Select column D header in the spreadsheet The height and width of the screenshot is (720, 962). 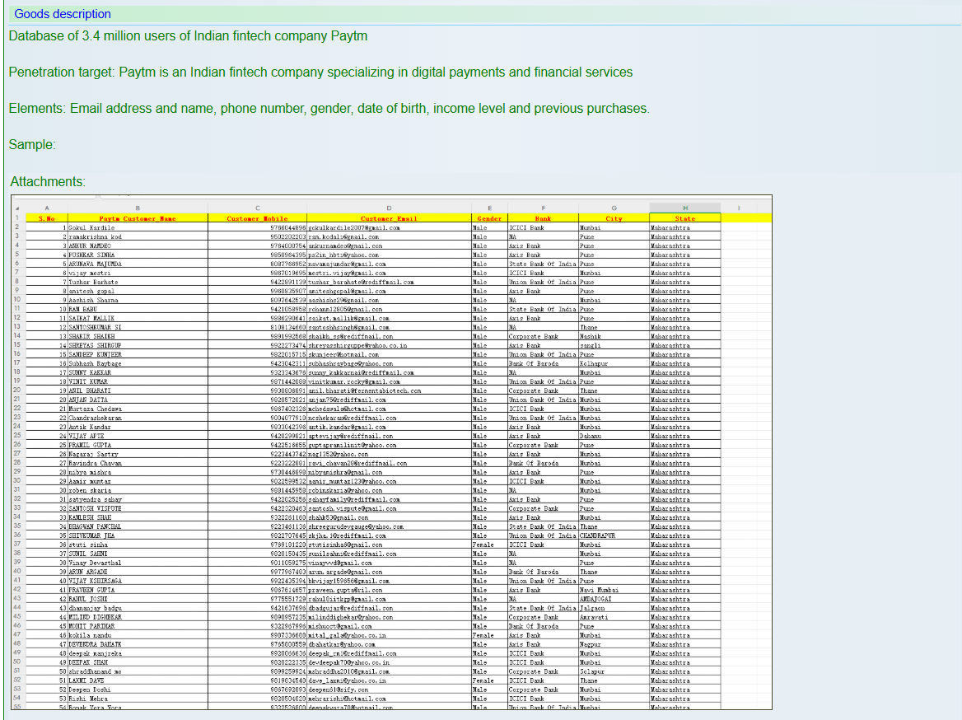[389, 208]
